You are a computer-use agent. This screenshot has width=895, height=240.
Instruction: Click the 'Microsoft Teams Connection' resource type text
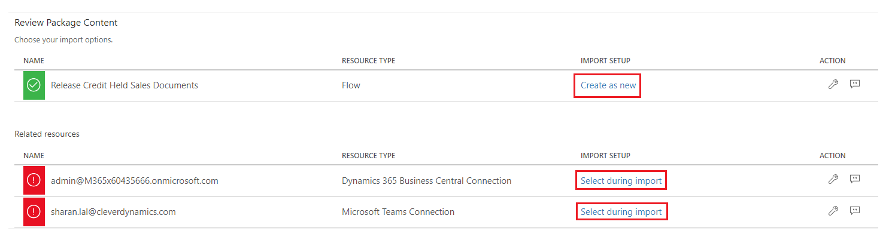[x=398, y=212]
